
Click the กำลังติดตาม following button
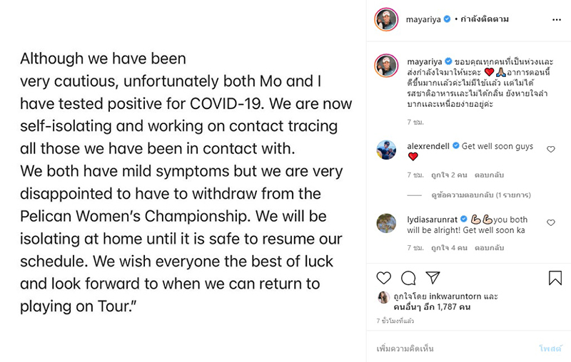[x=485, y=19]
